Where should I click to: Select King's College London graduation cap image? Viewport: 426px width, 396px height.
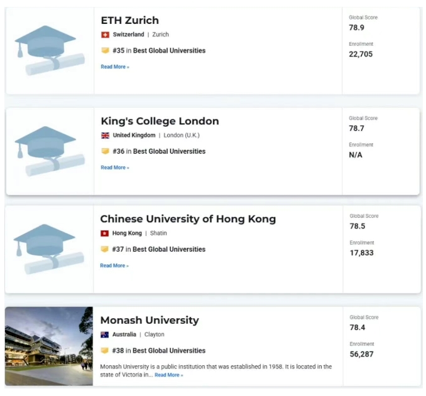point(50,151)
